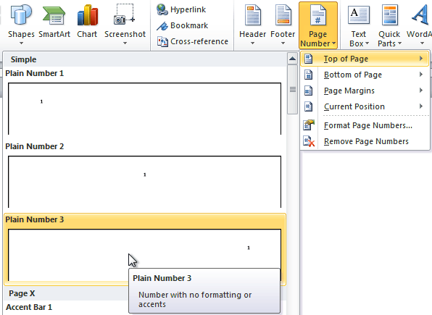
Task: Click the WordArt letter A icon
Action: click(x=420, y=15)
